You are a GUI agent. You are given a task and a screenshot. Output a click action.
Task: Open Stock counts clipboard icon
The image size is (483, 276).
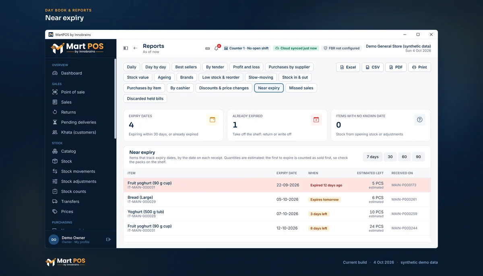(55, 192)
